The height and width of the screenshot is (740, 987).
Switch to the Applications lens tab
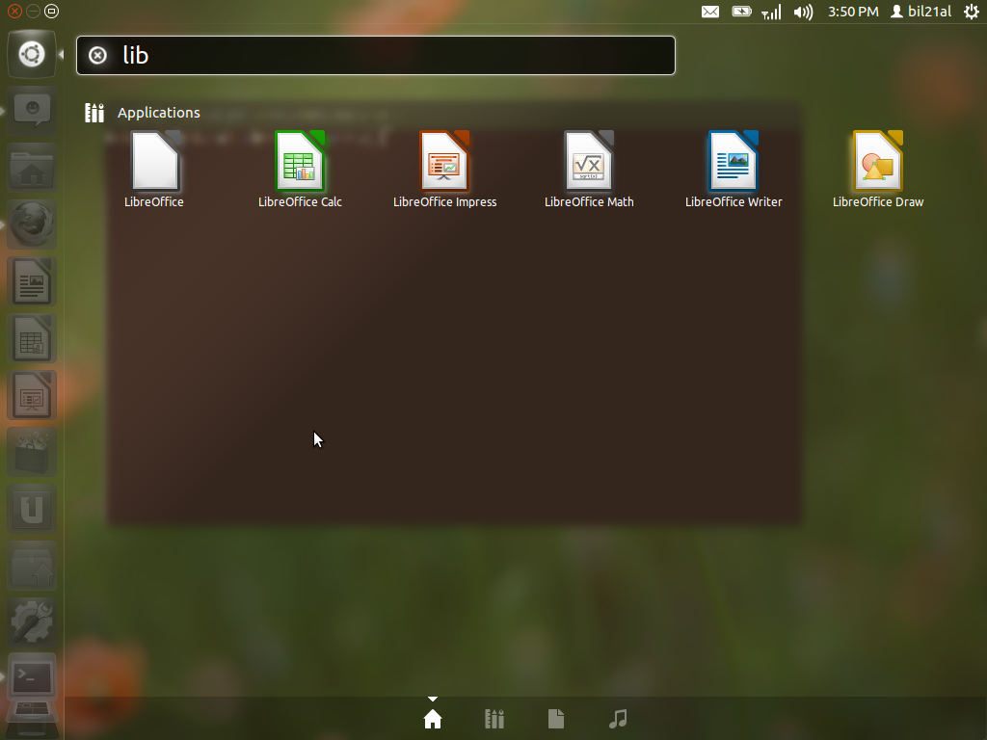[494, 719]
